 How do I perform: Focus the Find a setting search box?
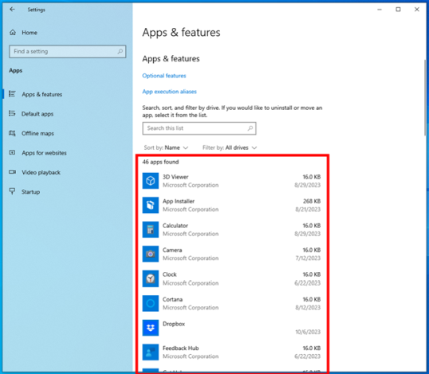pos(67,52)
